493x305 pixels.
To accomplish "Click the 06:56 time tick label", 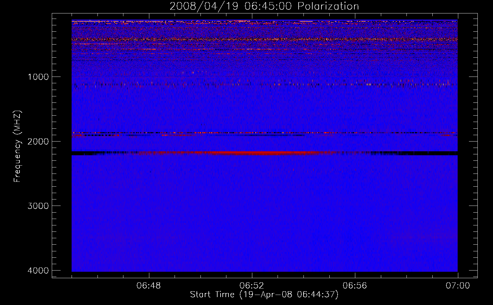I will (355, 286).
